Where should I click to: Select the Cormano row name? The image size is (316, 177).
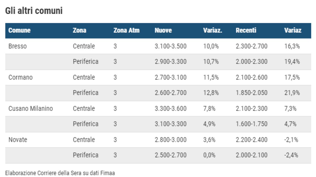tap(21, 77)
